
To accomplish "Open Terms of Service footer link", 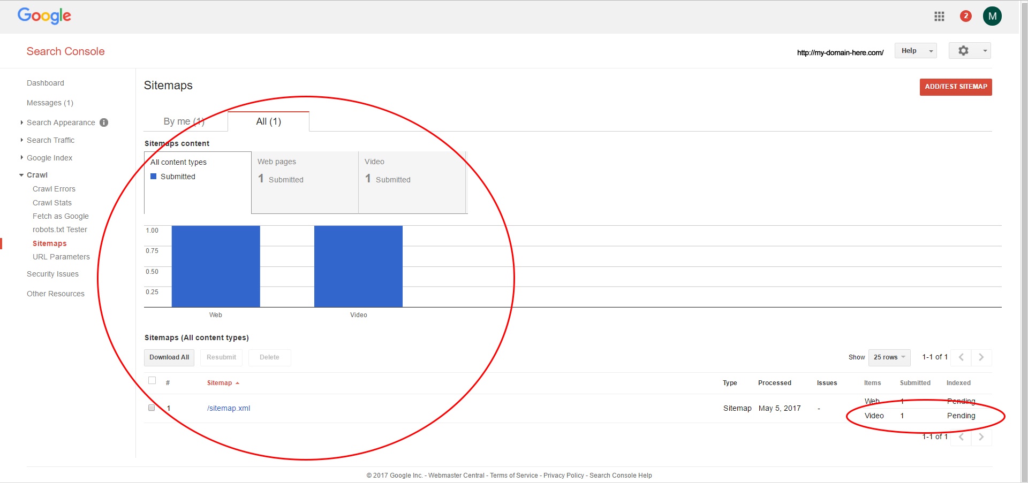I will point(514,476).
